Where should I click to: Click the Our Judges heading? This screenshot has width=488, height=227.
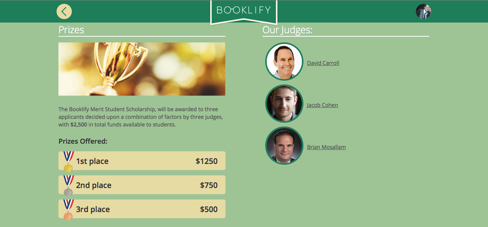(287, 30)
